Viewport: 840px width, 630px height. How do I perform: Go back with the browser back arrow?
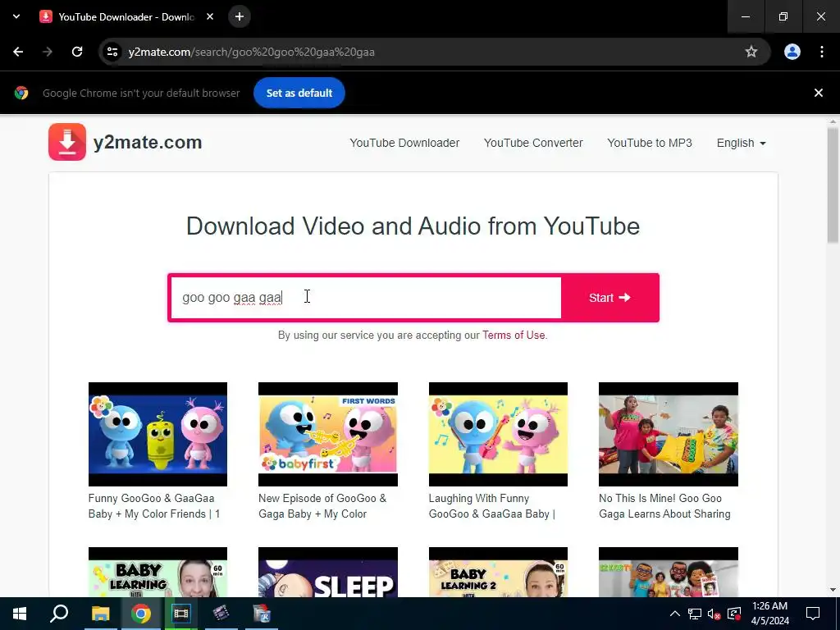pos(18,52)
